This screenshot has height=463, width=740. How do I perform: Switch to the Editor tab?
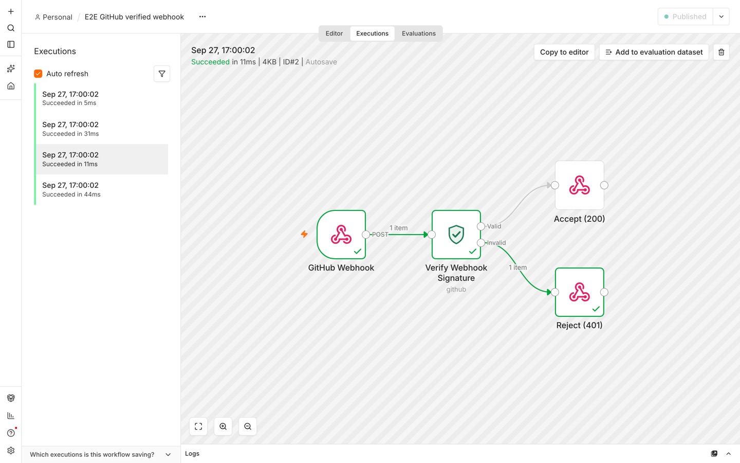click(334, 33)
